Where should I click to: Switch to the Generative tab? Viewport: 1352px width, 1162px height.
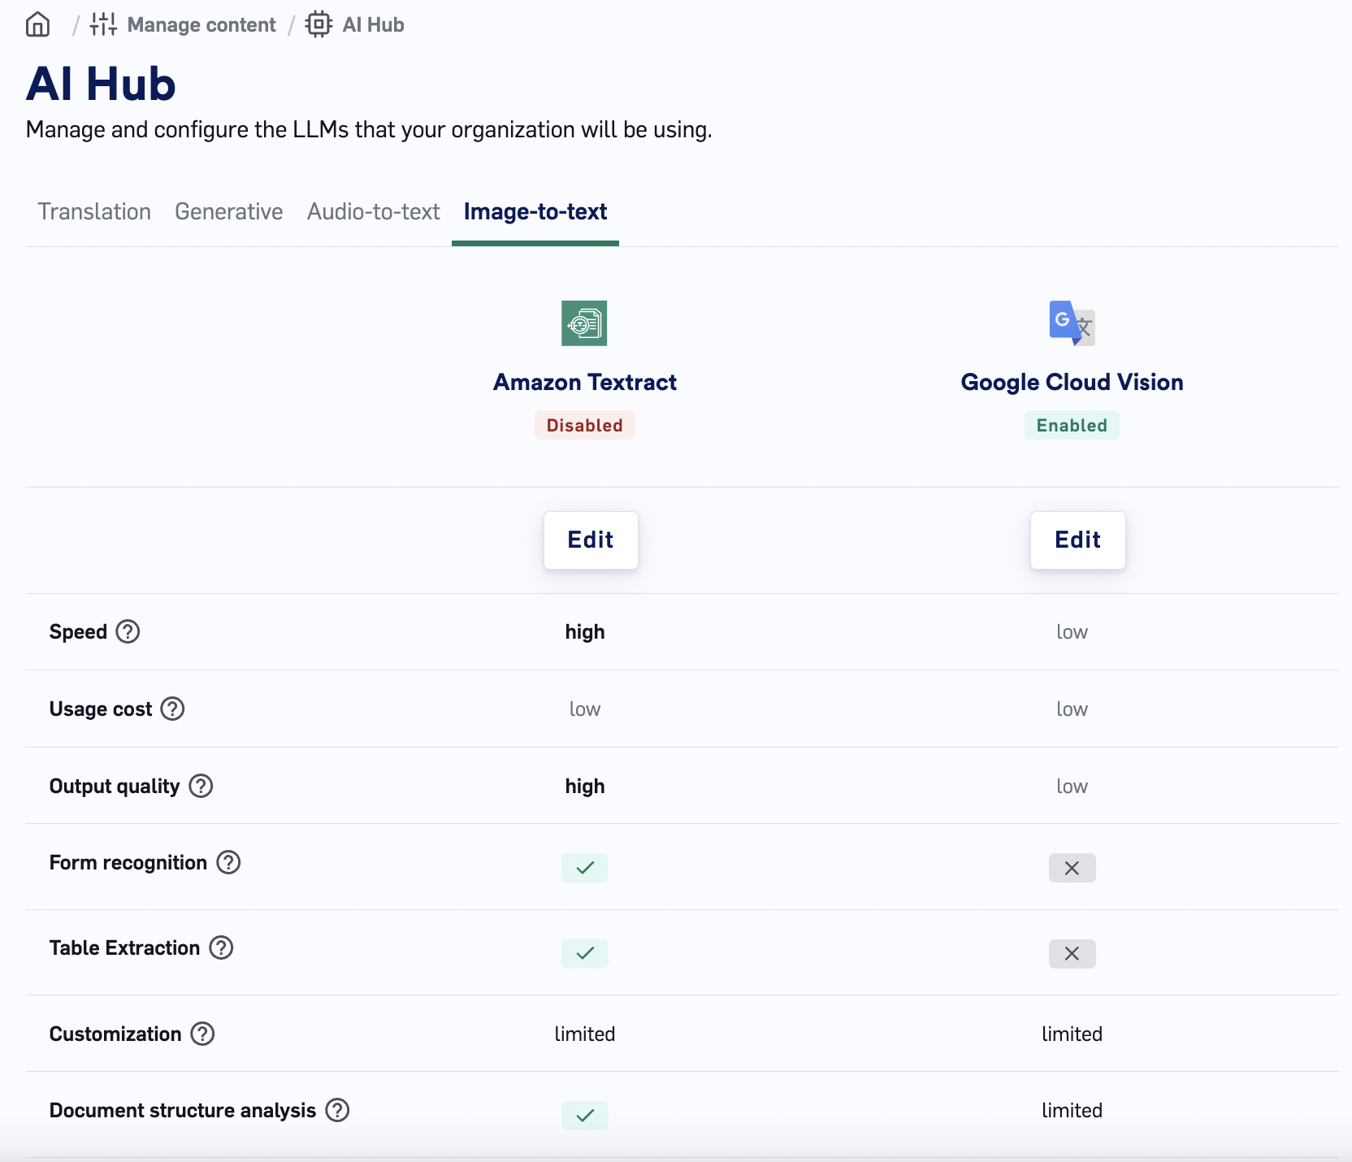tap(229, 212)
